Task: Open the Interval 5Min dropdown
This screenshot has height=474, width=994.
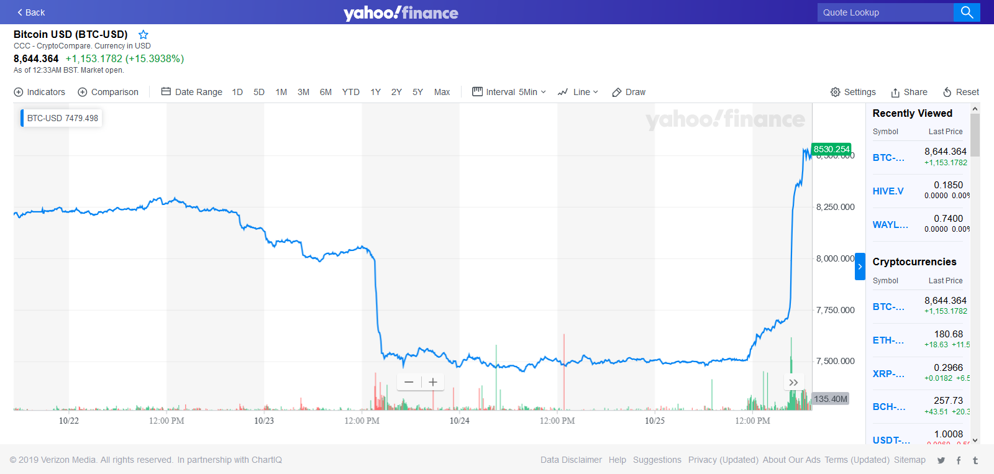Action: pyautogui.click(x=508, y=92)
